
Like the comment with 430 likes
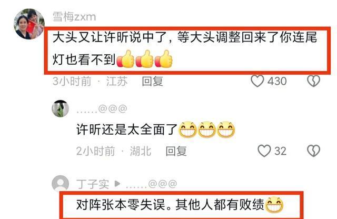coord(257,81)
